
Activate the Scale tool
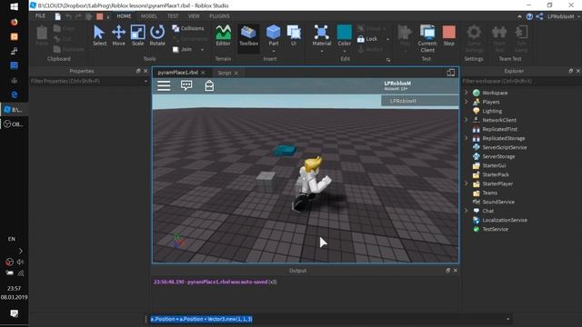(x=137, y=36)
